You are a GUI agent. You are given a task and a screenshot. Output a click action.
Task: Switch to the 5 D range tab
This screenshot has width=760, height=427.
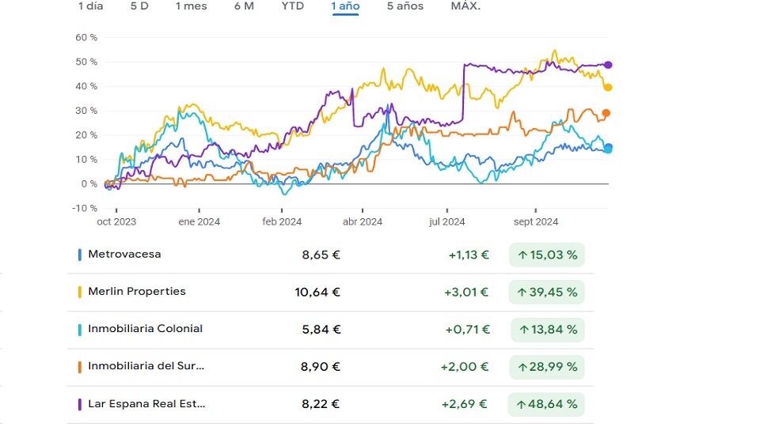(139, 6)
